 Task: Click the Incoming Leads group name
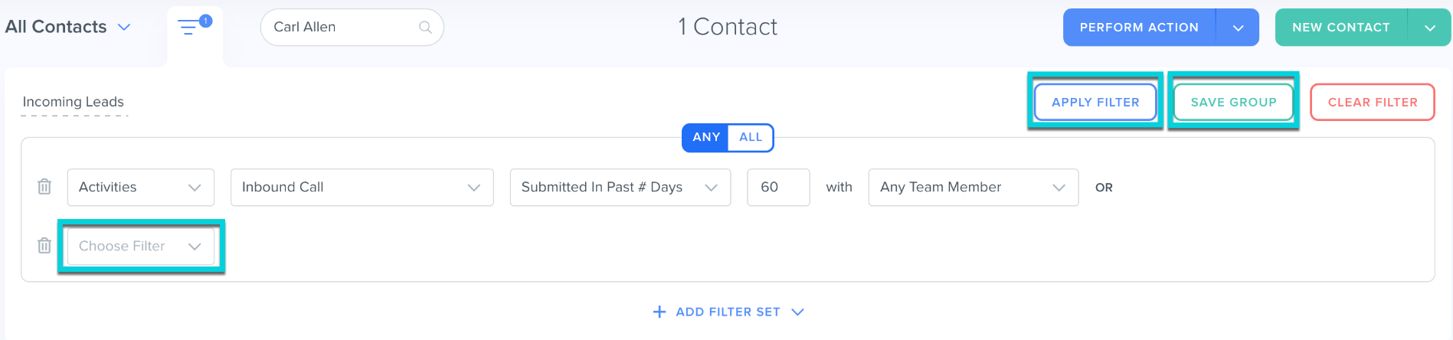coord(74,102)
